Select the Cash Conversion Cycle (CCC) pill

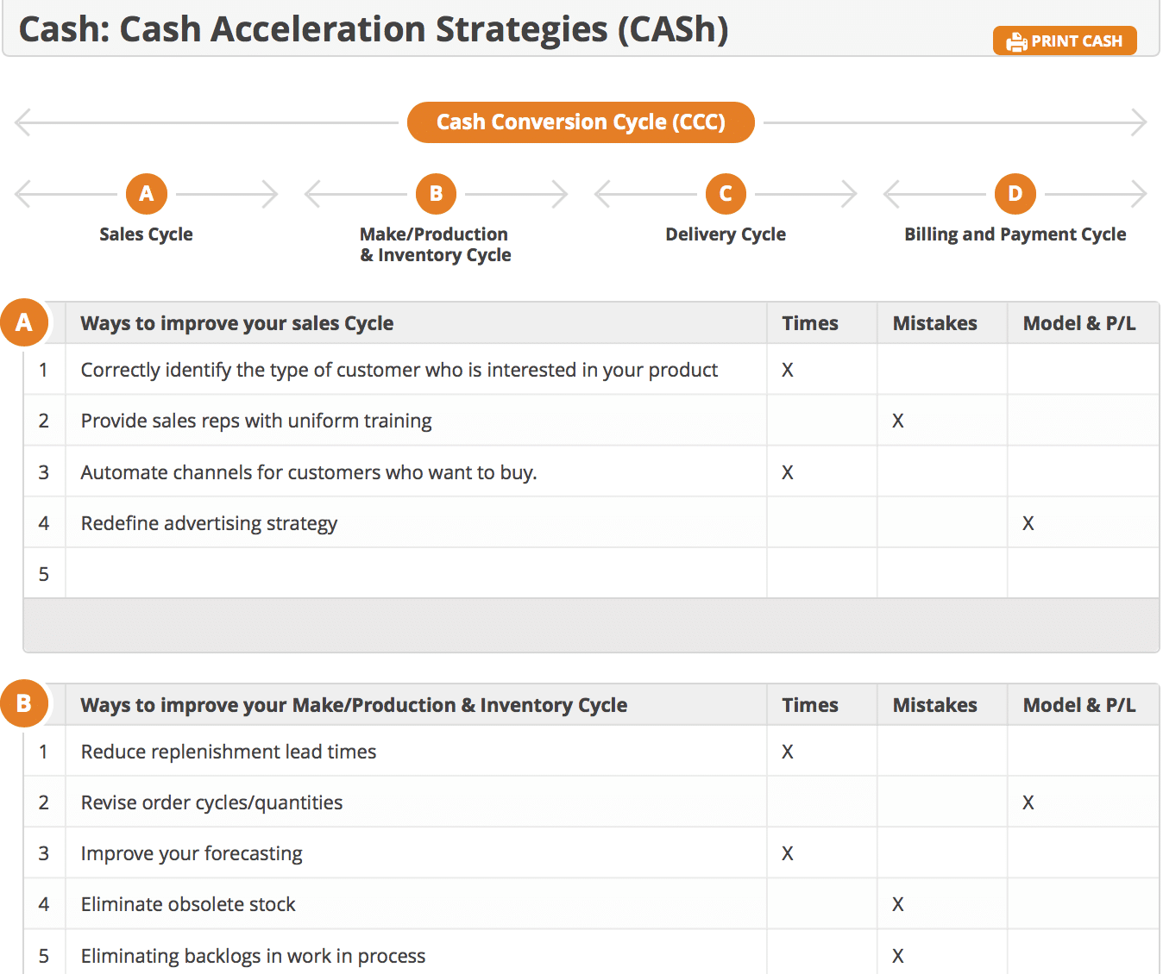click(x=581, y=122)
